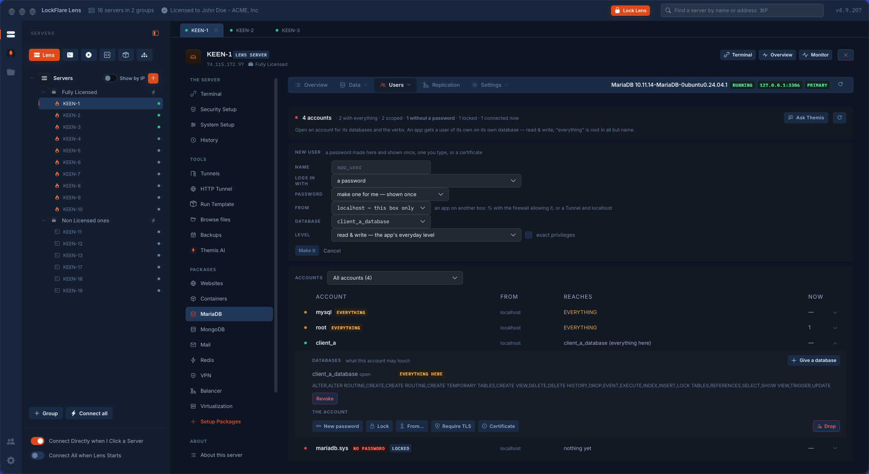Open the servers view icon in left rail
The height and width of the screenshot is (474, 869).
tap(11, 34)
